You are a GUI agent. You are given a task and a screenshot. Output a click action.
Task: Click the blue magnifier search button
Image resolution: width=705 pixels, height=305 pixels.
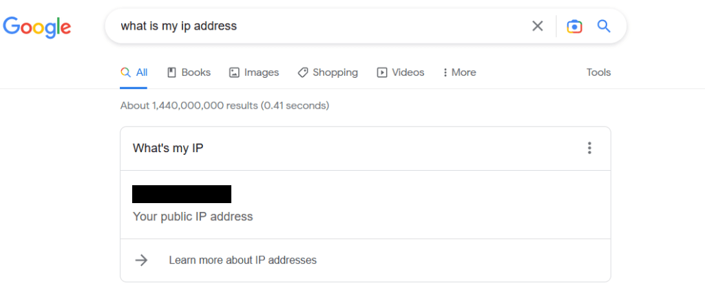pyautogui.click(x=604, y=26)
